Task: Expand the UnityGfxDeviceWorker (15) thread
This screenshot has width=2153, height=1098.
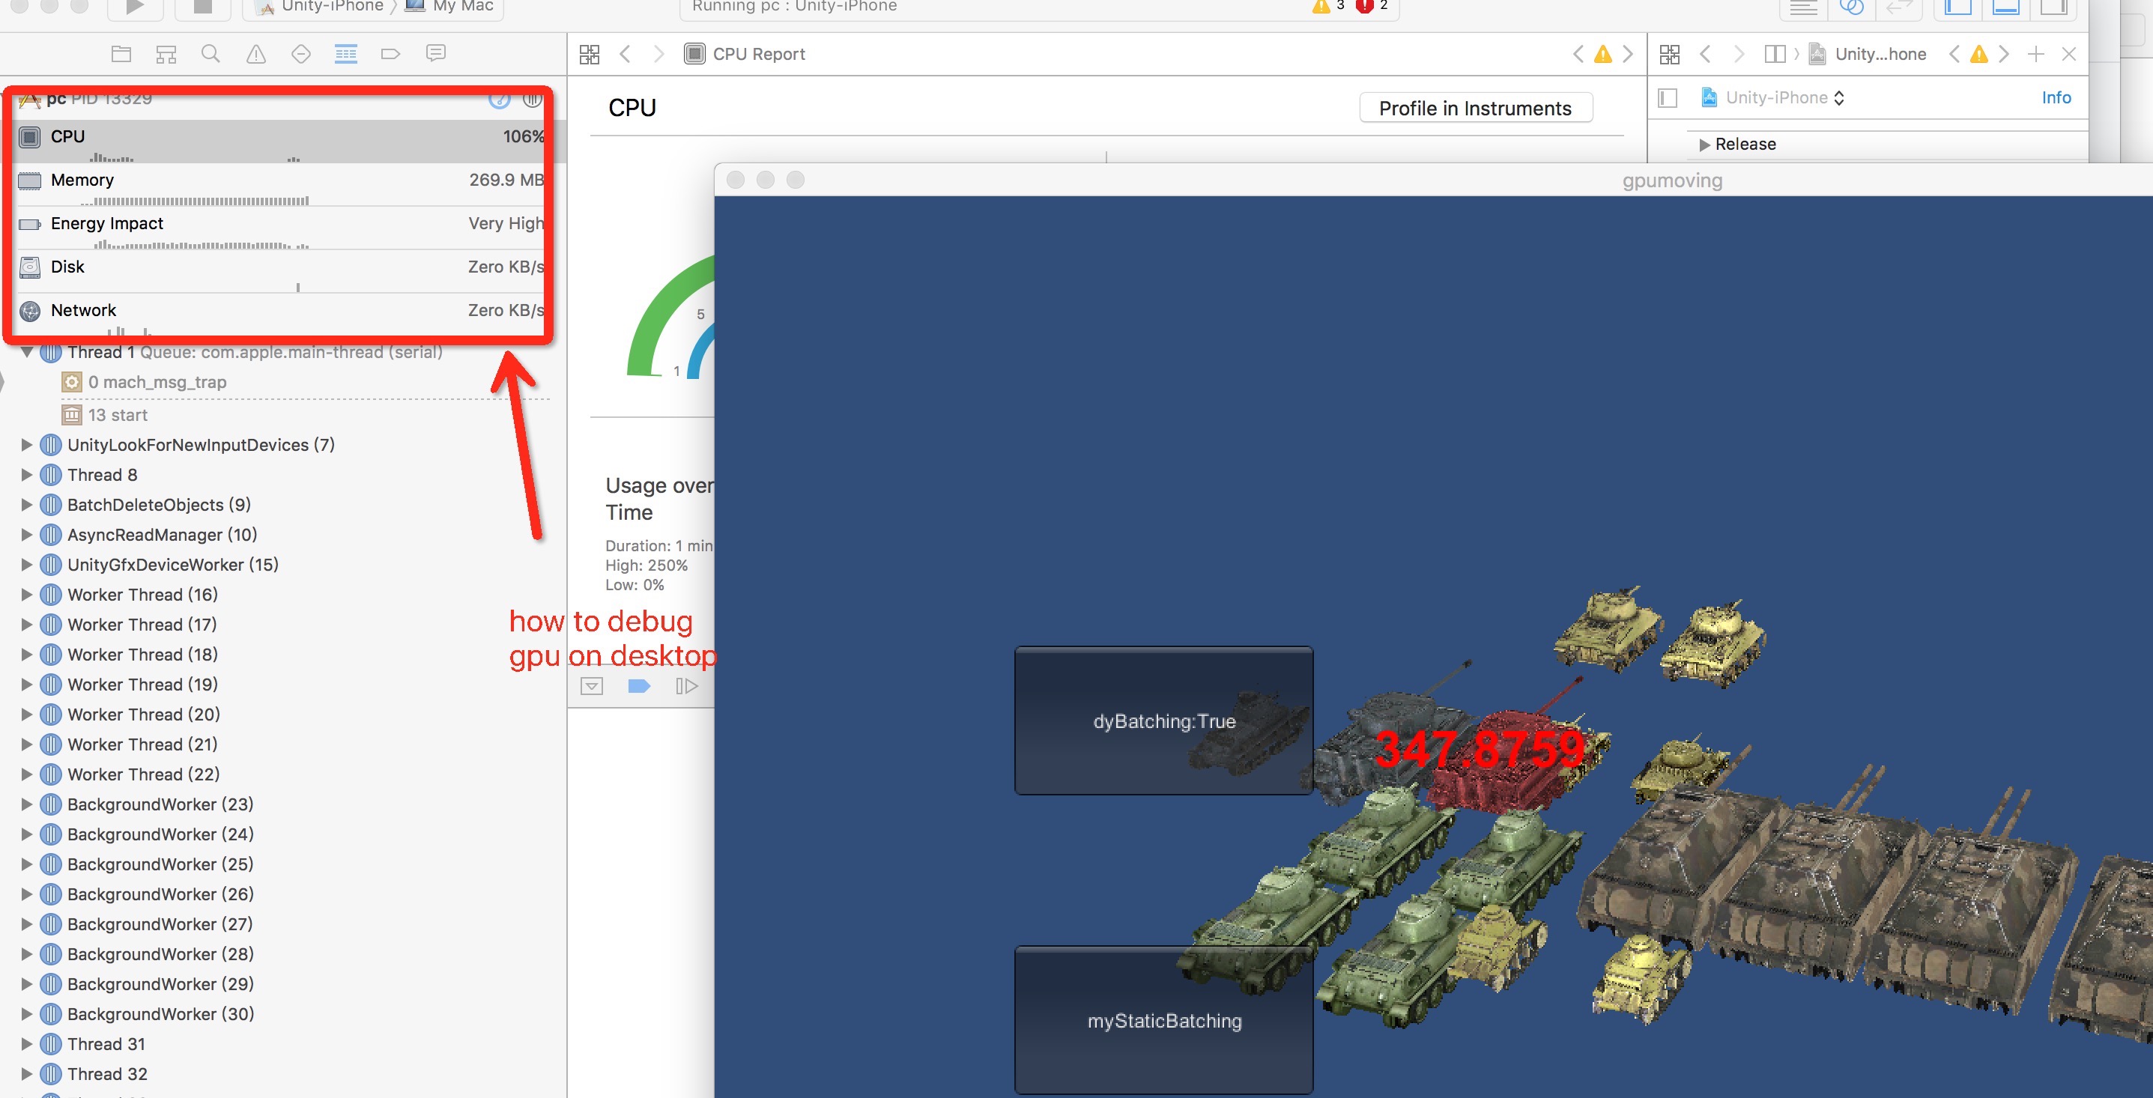Action: 27,565
